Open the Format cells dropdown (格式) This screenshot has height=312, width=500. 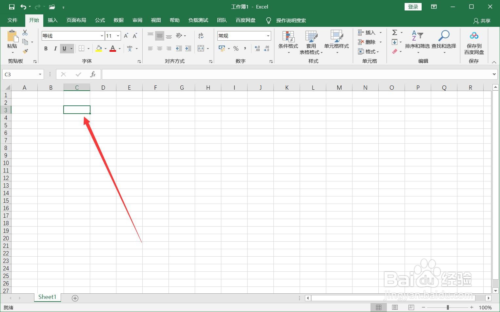pos(369,51)
